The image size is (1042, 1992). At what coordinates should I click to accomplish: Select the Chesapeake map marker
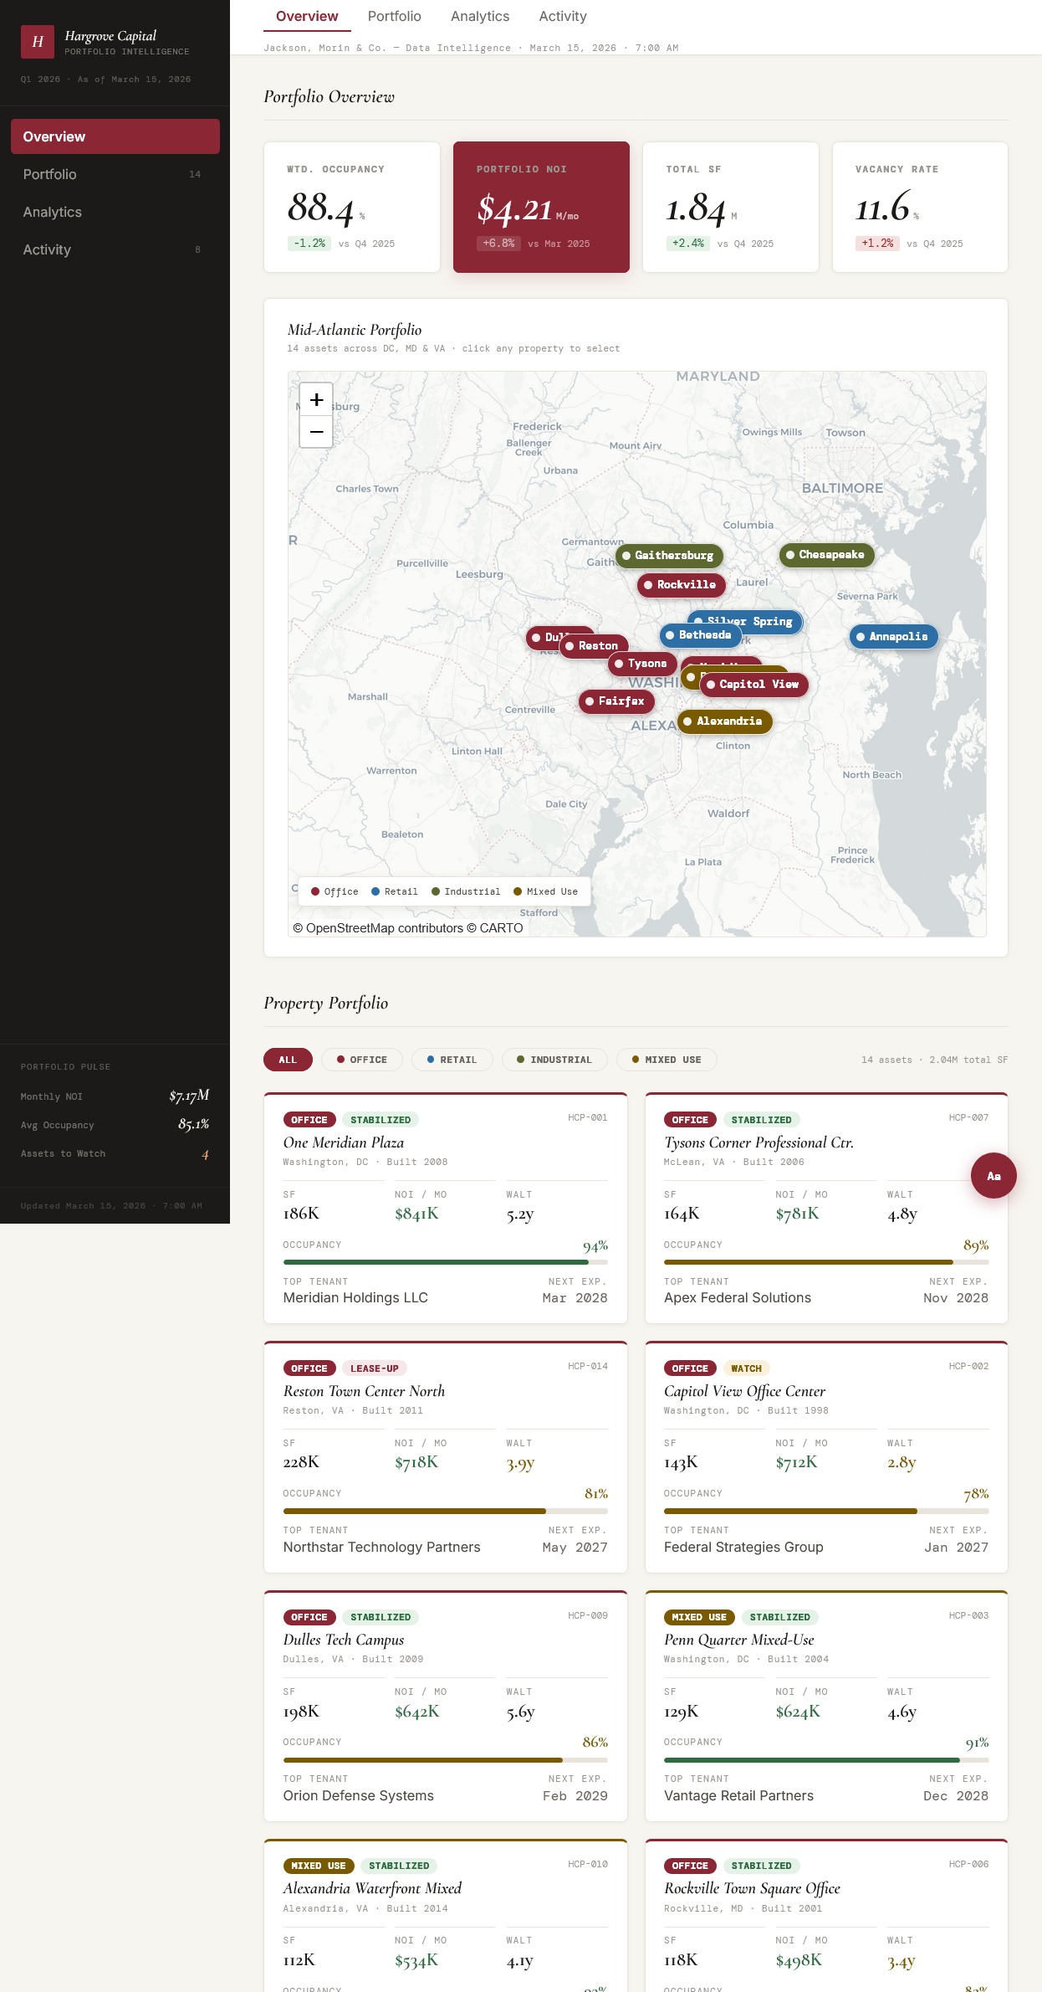coord(826,555)
